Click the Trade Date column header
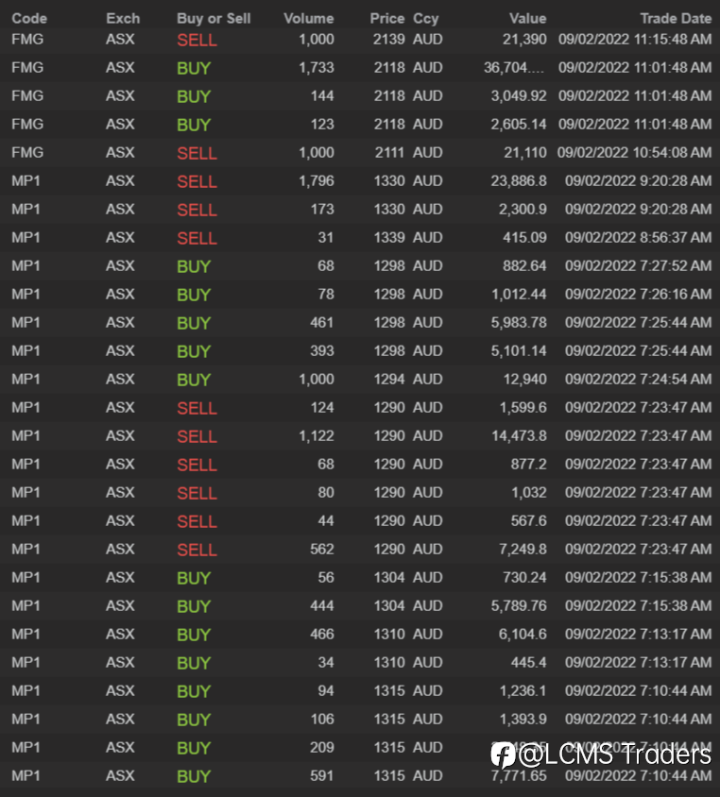Viewport: 720px width, 797px height. [x=676, y=18]
